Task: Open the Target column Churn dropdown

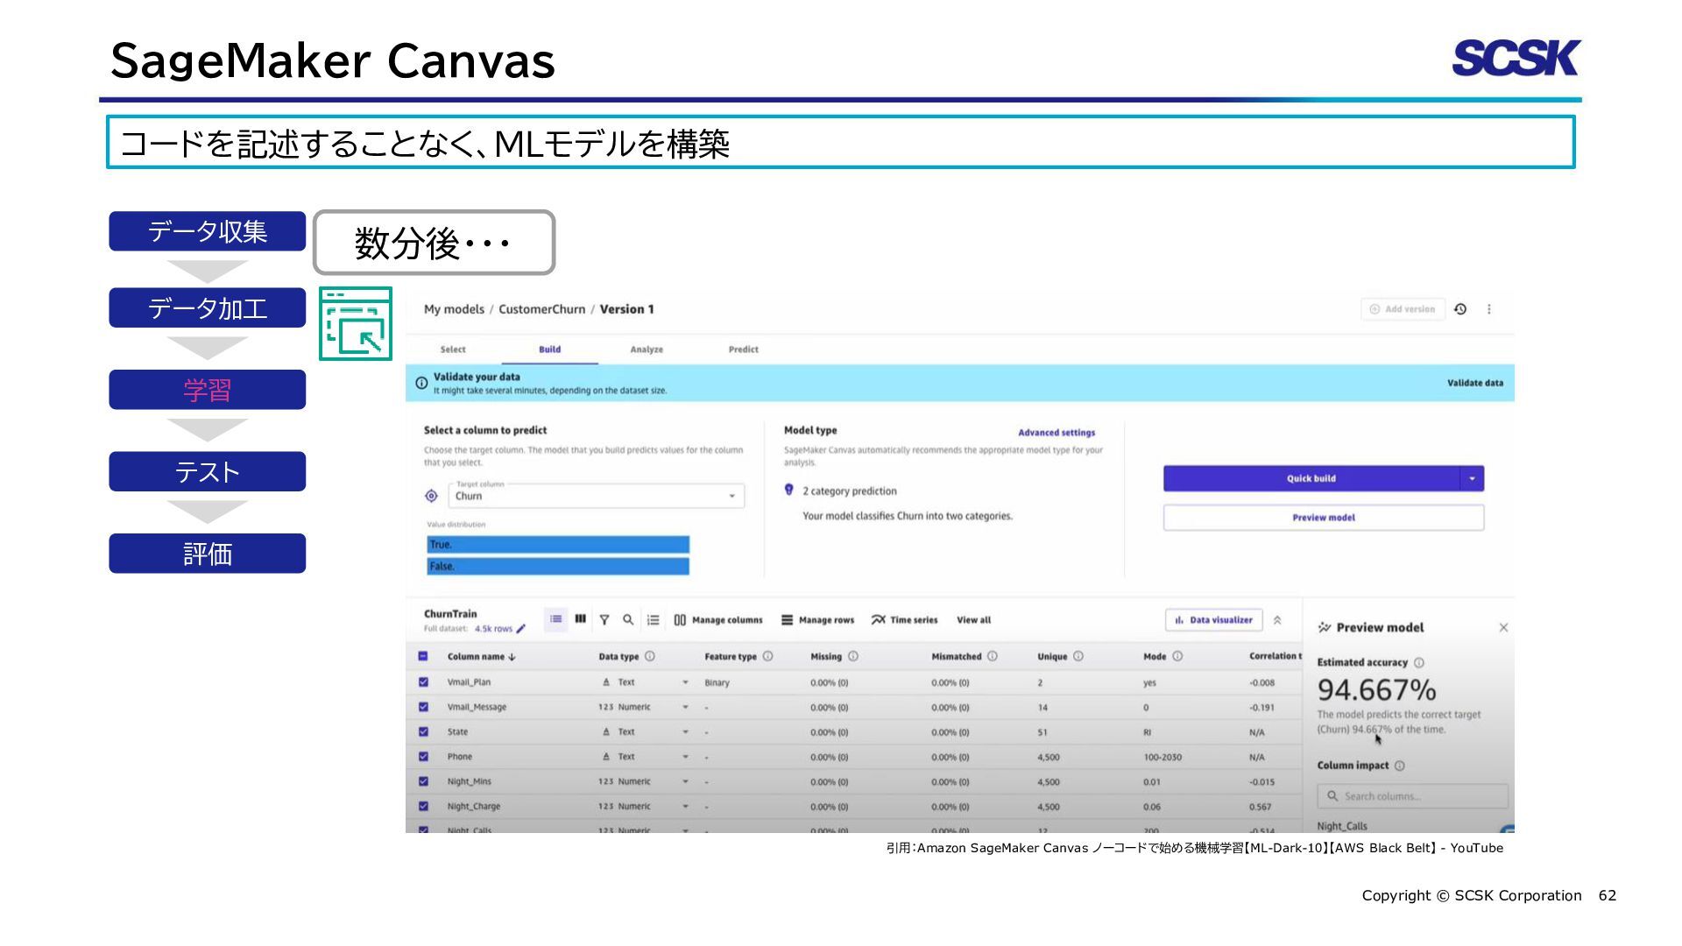Action: (x=597, y=496)
